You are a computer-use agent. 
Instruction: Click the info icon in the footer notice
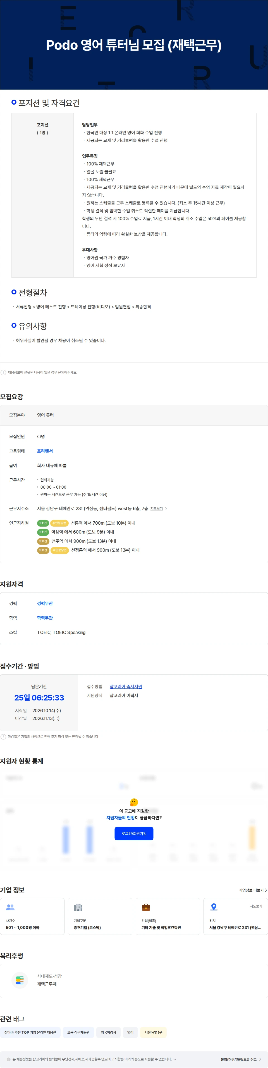(x=9, y=1059)
